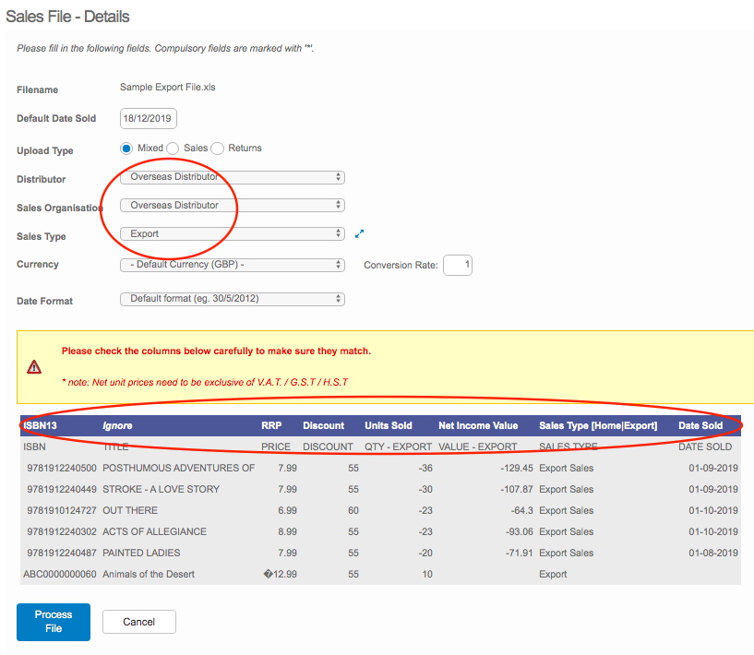Click the Default Date Sold field

[x=149, y=118]
